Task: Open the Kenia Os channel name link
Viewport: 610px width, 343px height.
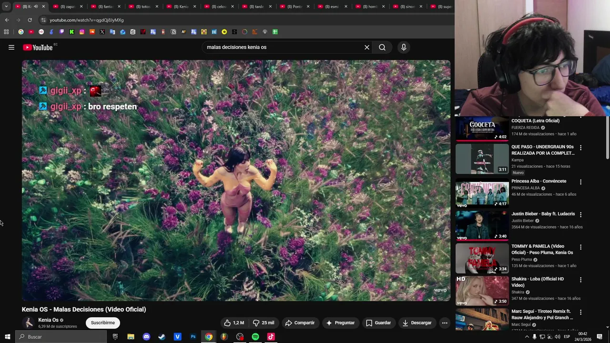Action: click(x=48, y=320)
